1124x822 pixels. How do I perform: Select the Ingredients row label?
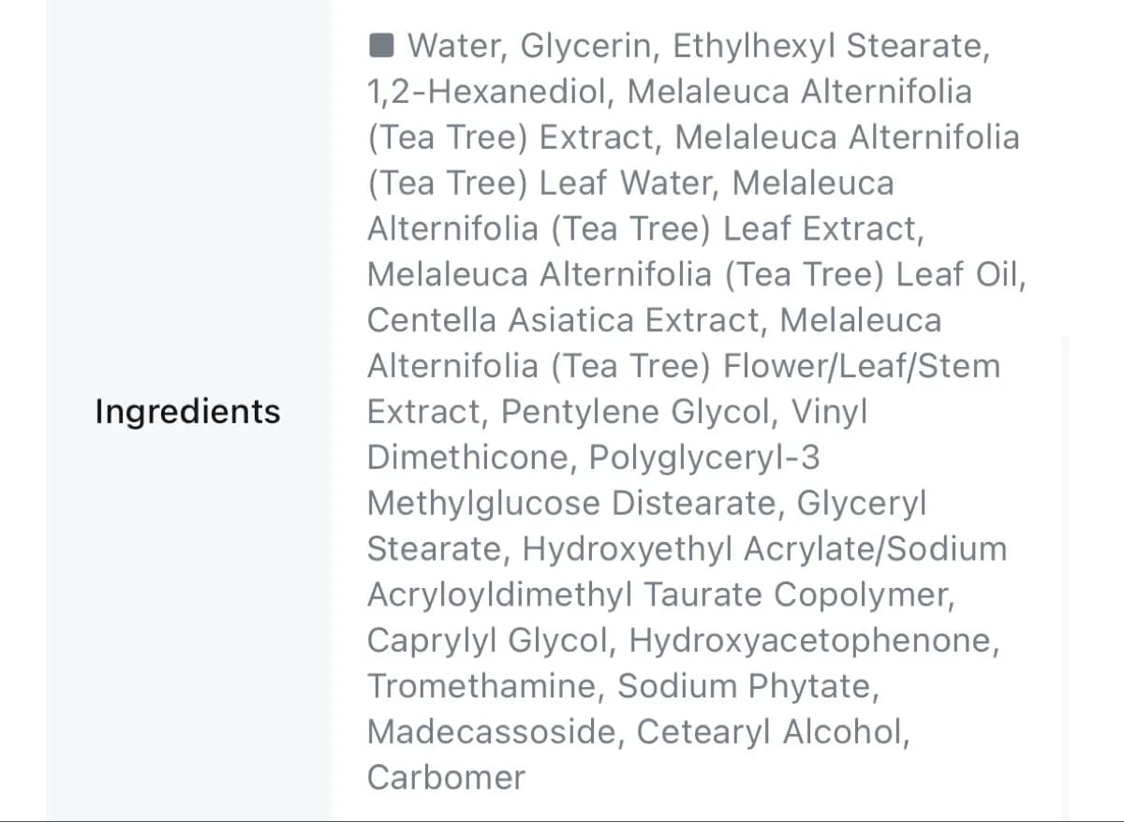point(187,411)
